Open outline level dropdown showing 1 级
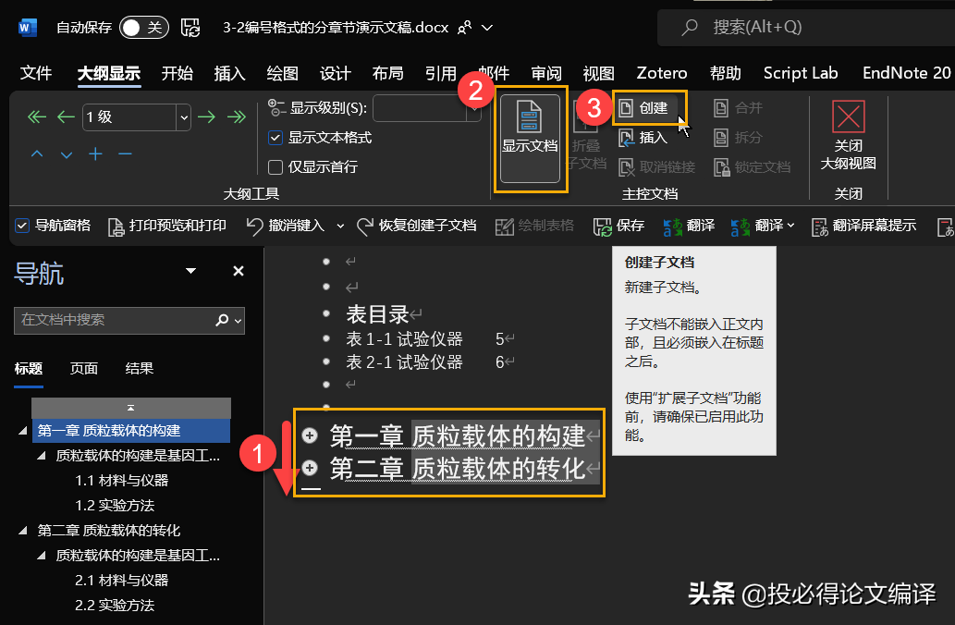Viewport: 955px width, 625px height. tap(184, 117)
